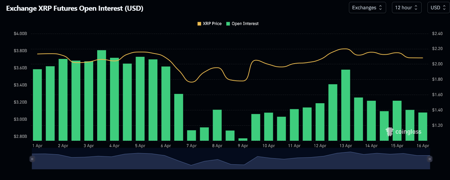Expand the 12 hour interval selector
This screenshot has width=450, height=180.
[406, 7]
